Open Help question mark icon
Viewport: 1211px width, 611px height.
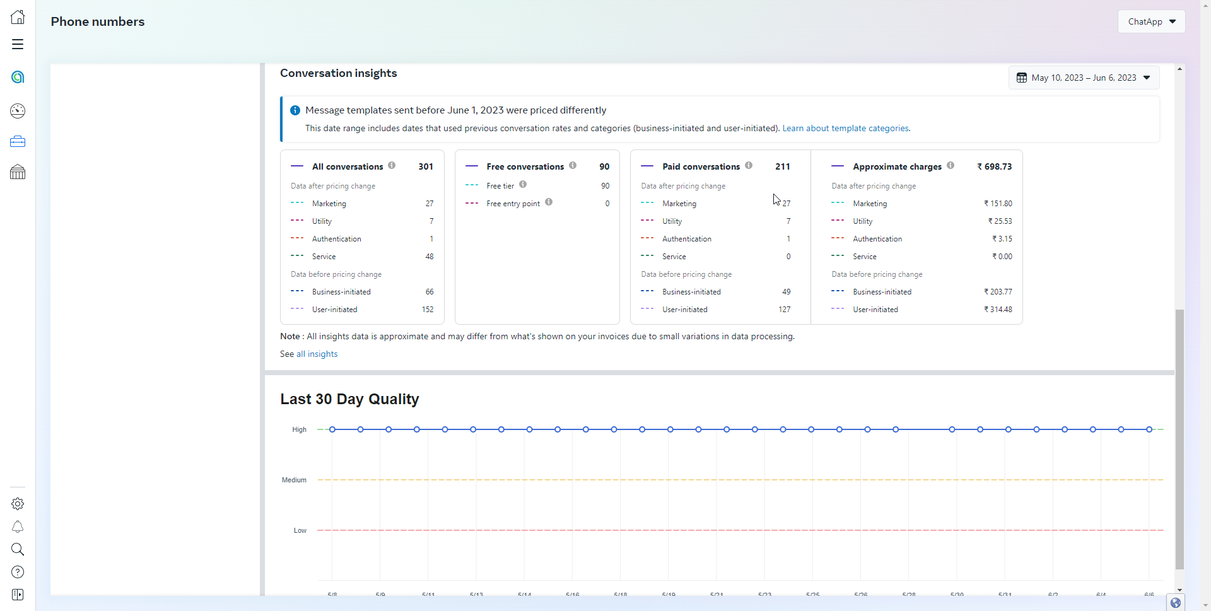[18, 572]
